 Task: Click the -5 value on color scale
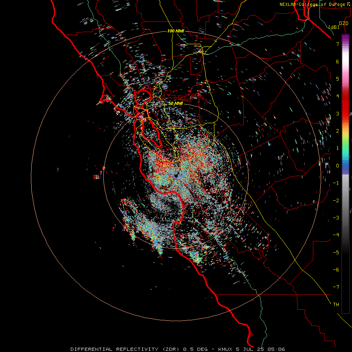336,253
